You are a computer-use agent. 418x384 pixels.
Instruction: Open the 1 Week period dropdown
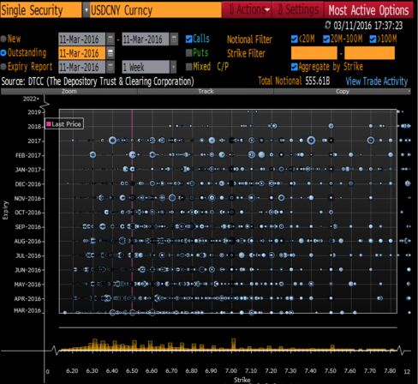coord(173,67)
